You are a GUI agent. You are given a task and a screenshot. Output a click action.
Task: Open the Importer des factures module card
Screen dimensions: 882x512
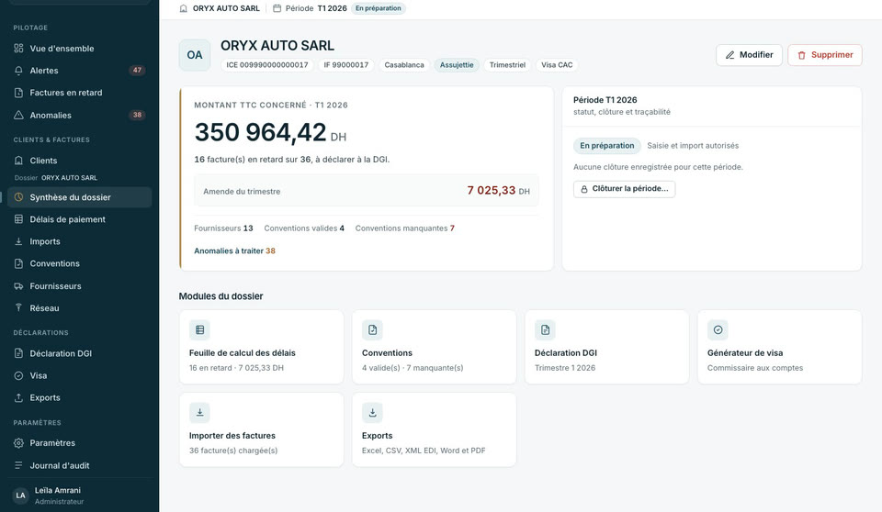pyautogui.click(x=262, y=429)
